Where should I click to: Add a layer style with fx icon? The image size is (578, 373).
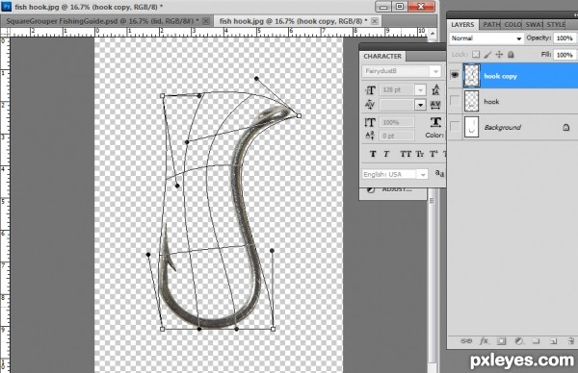484,341
